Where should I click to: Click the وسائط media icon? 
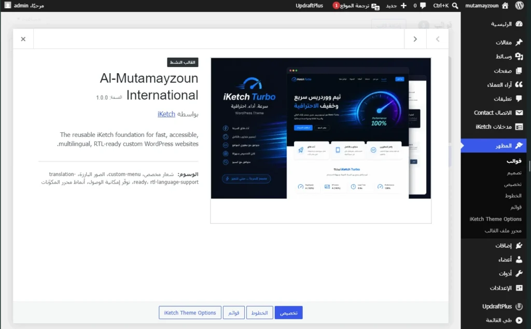[519, 56]
